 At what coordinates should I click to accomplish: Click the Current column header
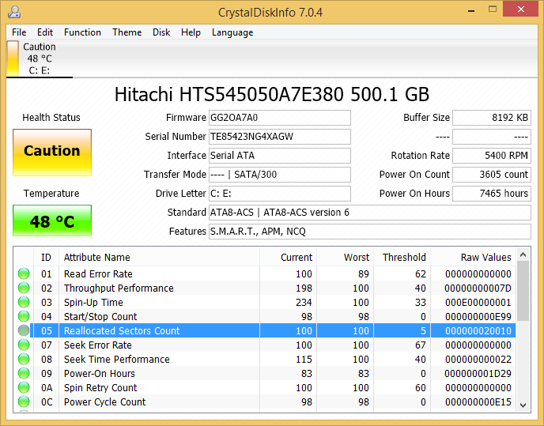288,257
